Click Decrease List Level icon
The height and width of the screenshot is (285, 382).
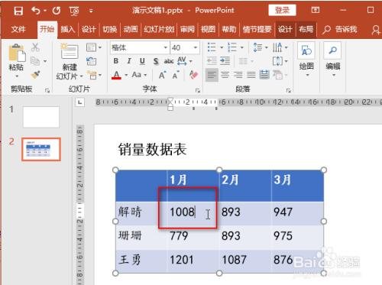[212, 61]
